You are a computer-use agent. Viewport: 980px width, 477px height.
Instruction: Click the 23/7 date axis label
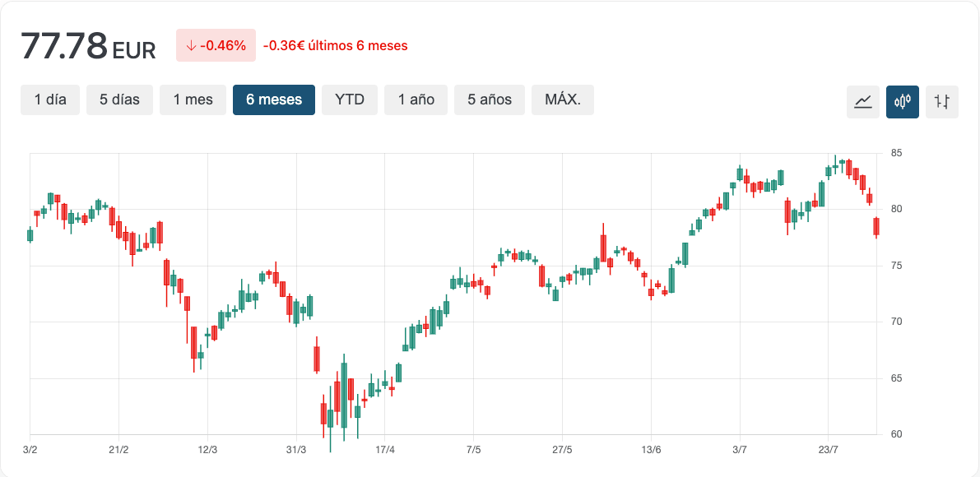pos(828,450)
